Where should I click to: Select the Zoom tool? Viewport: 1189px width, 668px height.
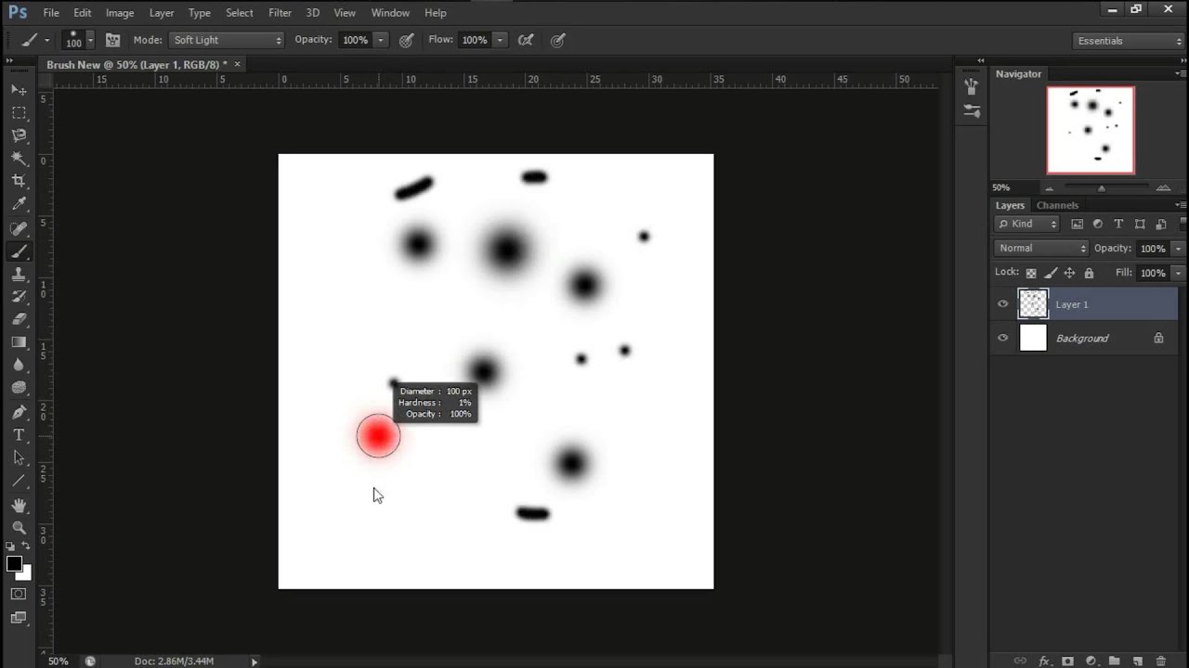[19, 528]
